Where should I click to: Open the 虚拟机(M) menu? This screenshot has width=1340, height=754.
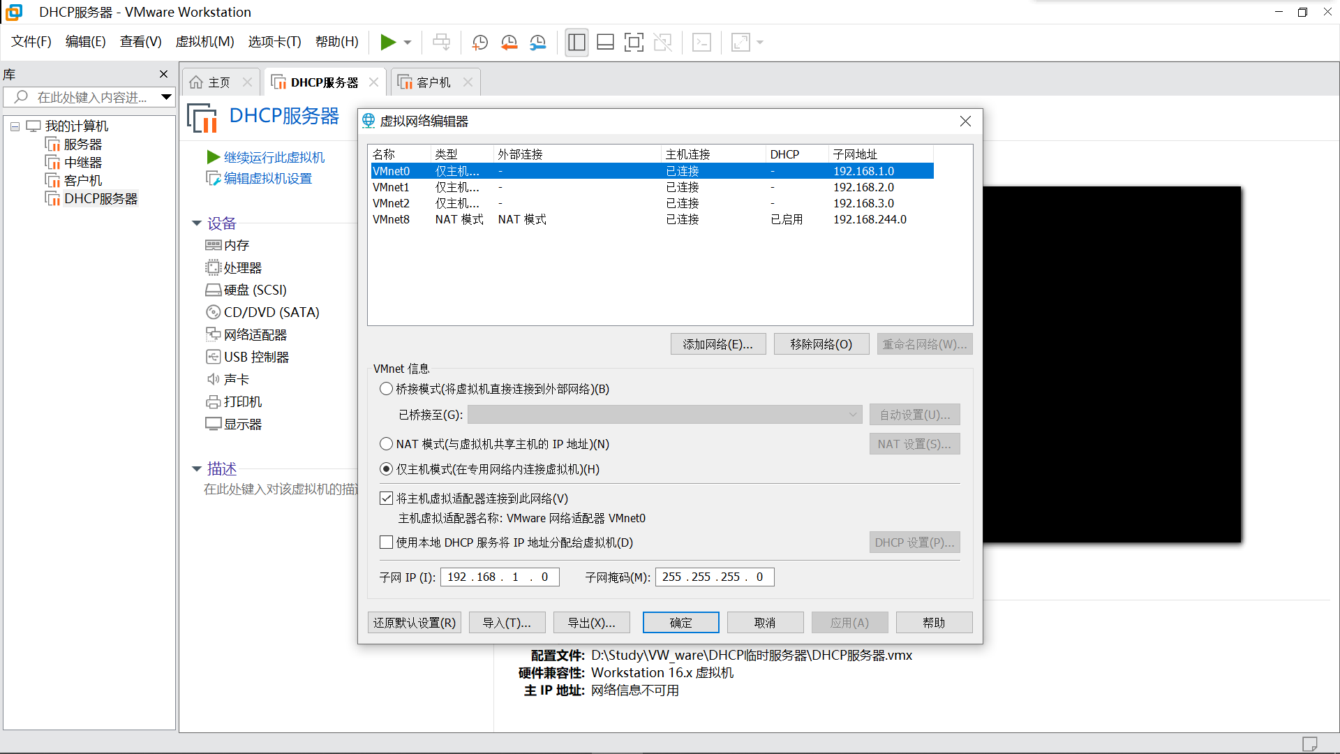[x=204, y=42]
